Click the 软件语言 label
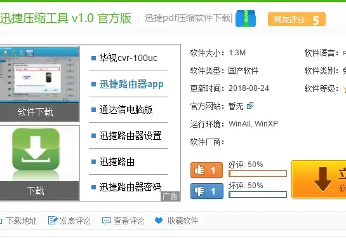 [x=321, y=53]
